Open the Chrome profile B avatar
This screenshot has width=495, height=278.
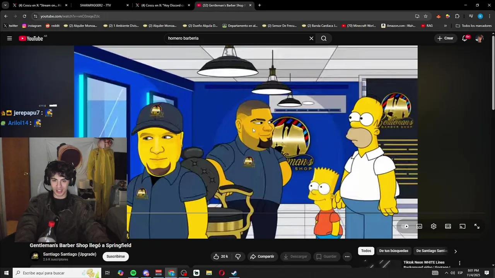pos(480,16)
